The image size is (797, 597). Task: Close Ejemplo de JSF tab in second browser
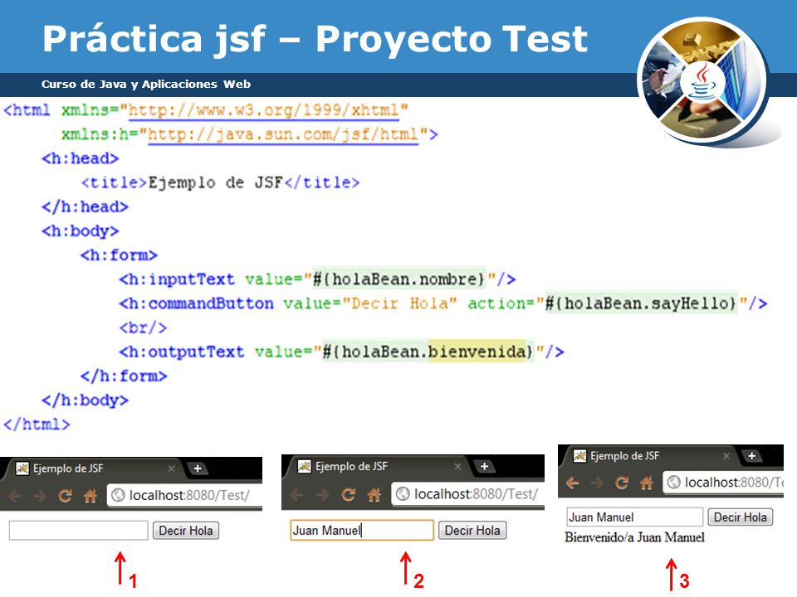tap(458, 467)
